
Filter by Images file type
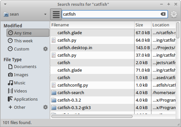tap(28, 75)
